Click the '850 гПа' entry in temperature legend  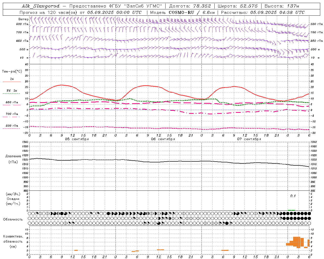click(12, 102)
